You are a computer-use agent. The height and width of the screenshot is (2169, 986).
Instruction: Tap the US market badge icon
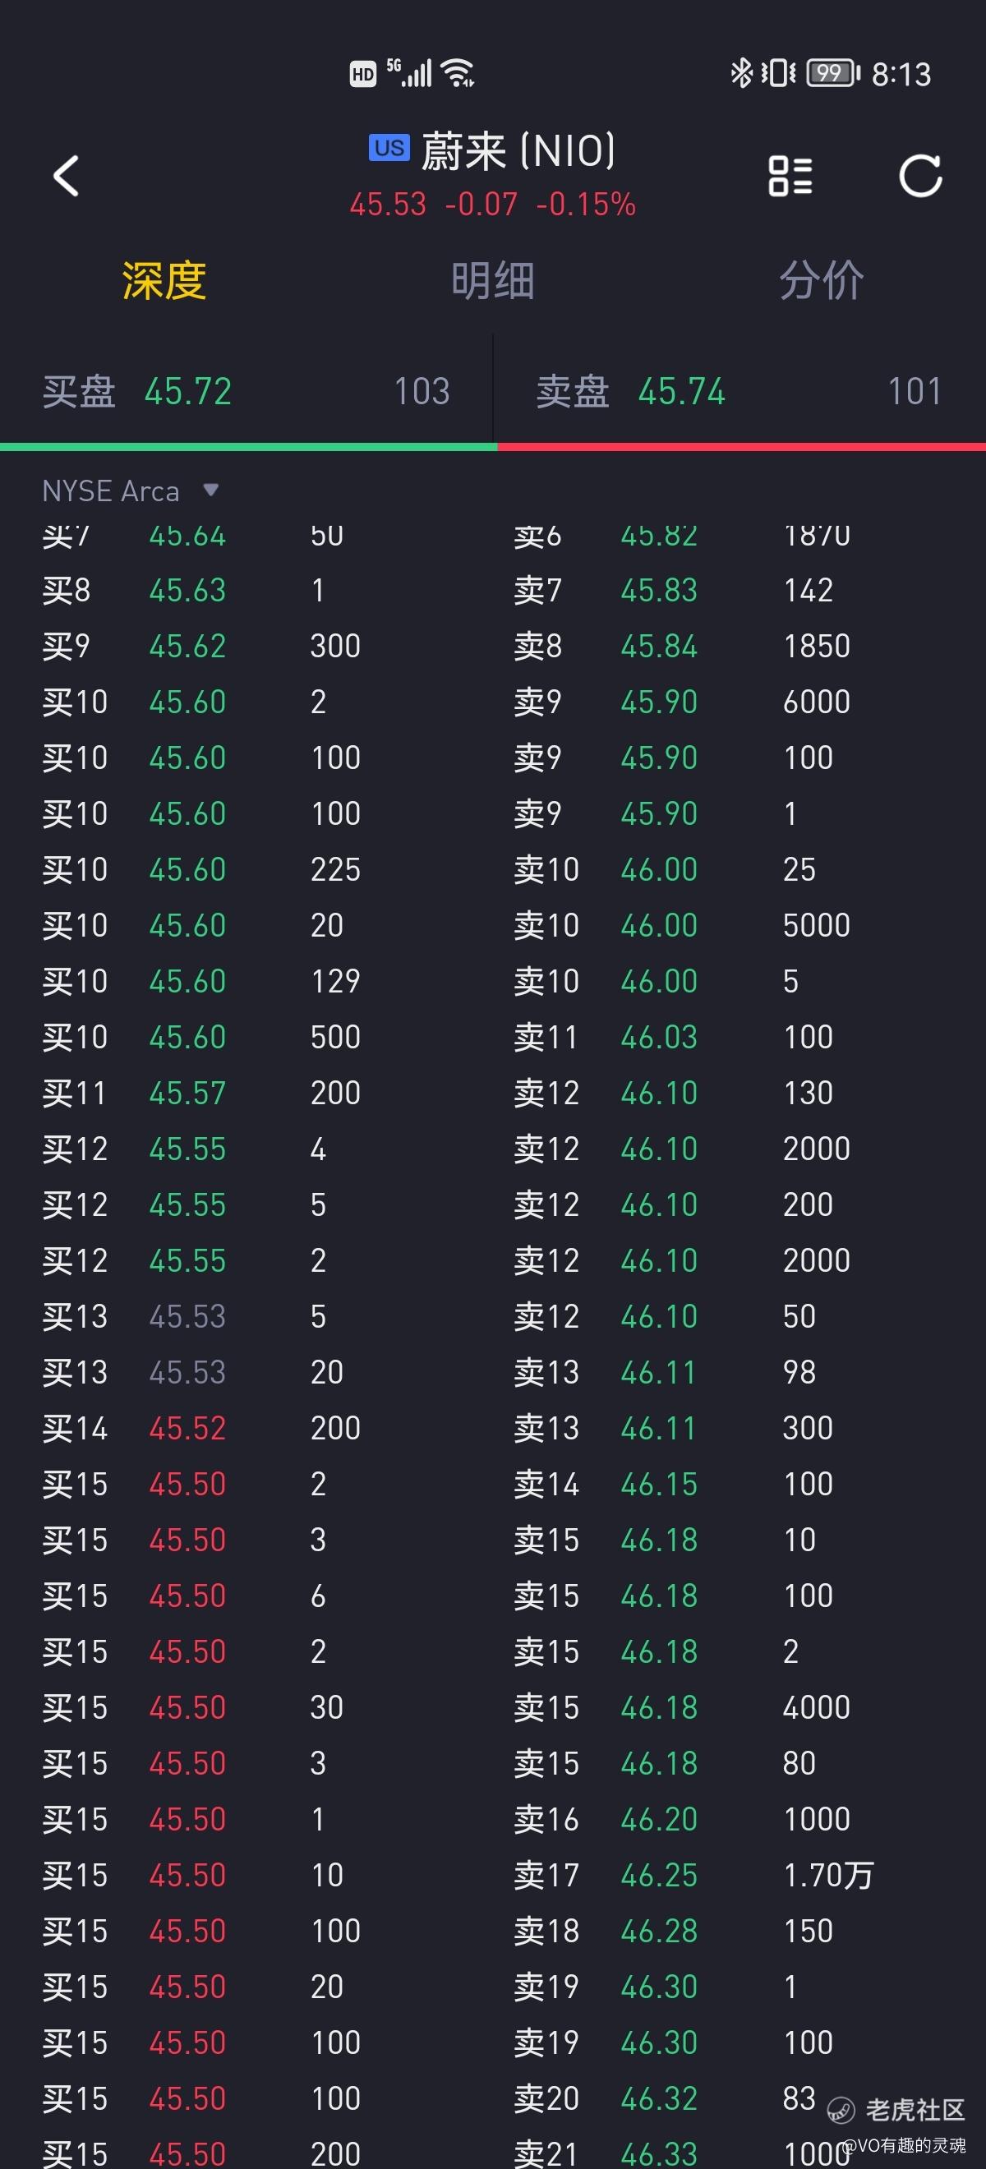click(389, 148)
